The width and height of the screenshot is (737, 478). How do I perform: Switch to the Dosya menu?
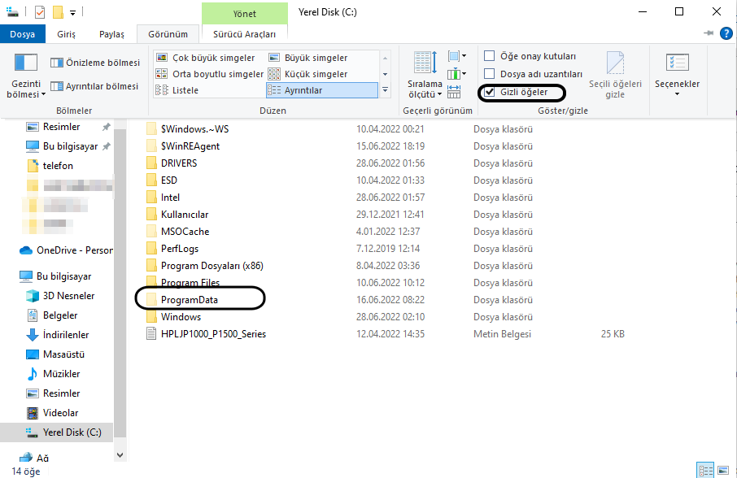pyautogui.click(x=23, y=34)
